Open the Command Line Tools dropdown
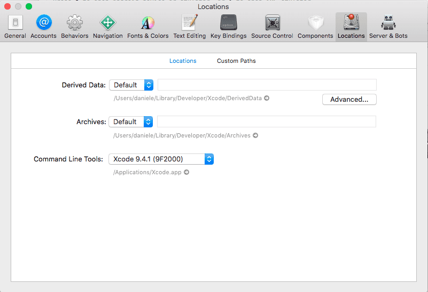Image resolution: width=428 pixels, height=292 pixels. [x=161, y=159]
